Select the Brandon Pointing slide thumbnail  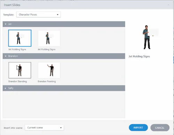point(49,70)
